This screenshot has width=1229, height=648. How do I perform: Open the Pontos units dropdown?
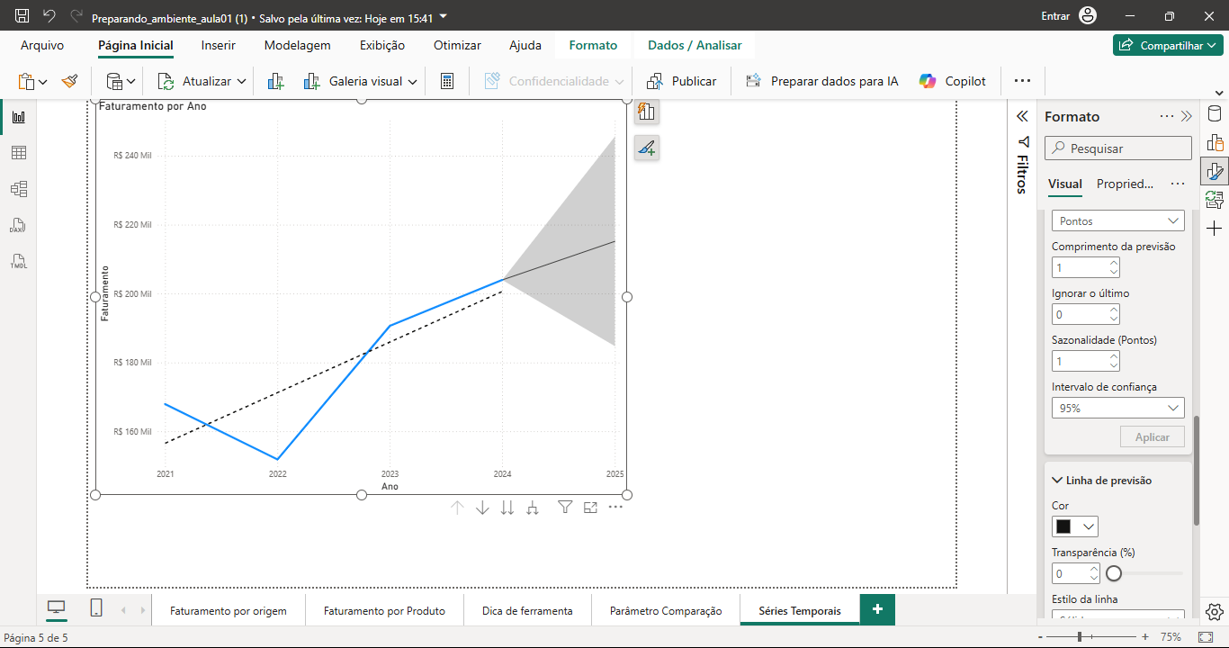pyautogui.click(x=1118, y=220)
